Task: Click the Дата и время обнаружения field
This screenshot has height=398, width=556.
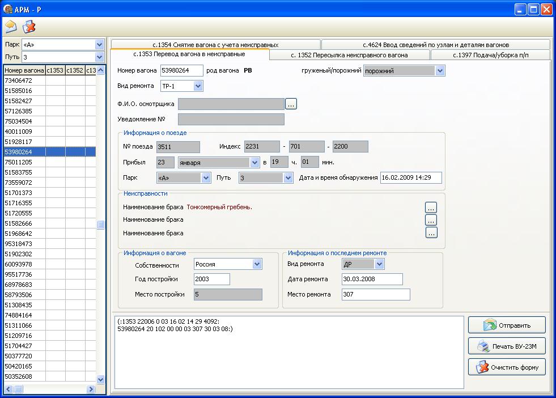Action: coord(411,177)
